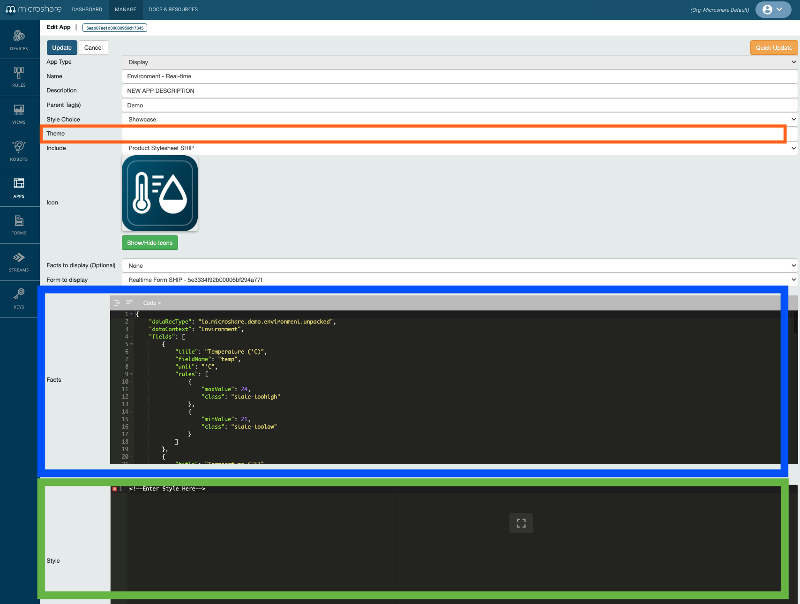Click the error marker on Style line 1
Screen dimensions: 800x604
pos(114,489)
